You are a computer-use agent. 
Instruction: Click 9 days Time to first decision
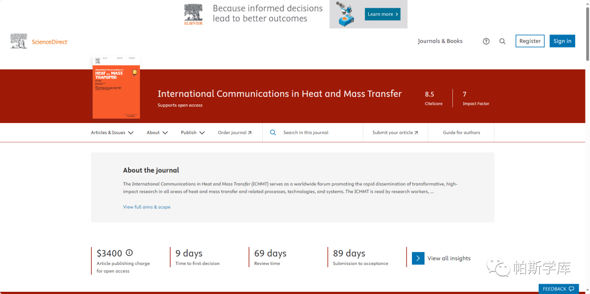[198, 257]
